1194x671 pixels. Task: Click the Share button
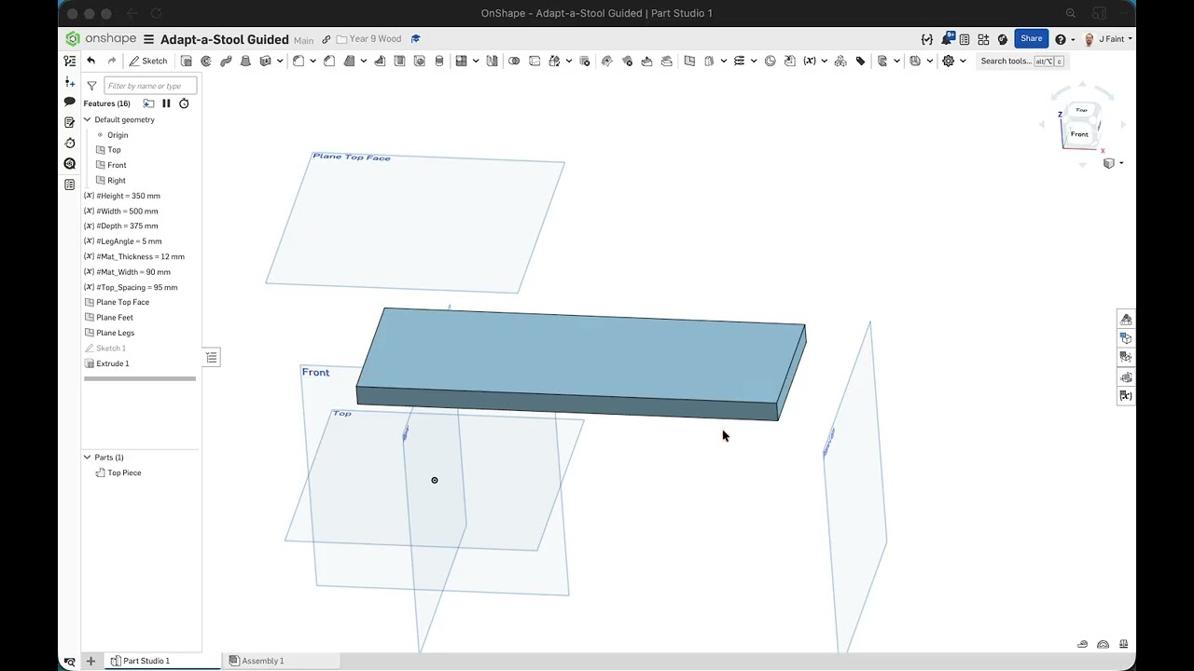click(x=1031, y=38)
